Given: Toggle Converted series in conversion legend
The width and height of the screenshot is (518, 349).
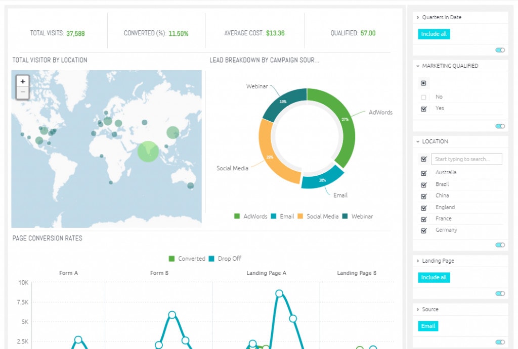Looking at the screenshot, I should [187, 259].
